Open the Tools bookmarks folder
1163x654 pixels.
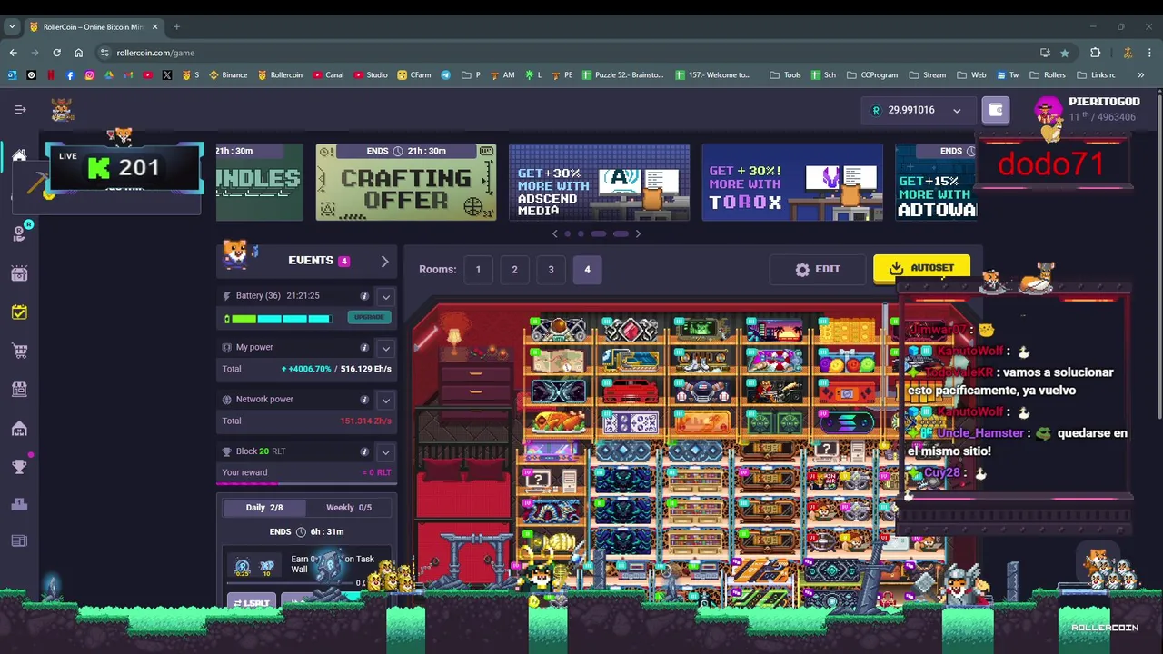(785, 75)
